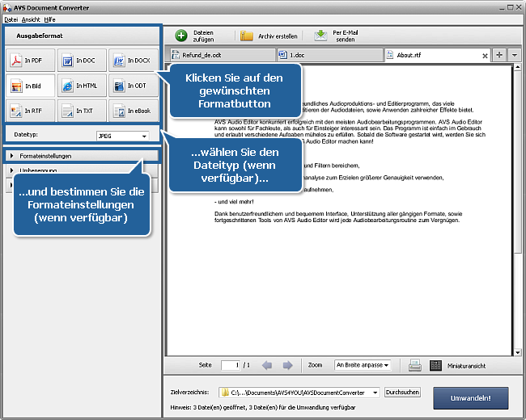Image resolution: width=526 pixels, height=420 pixels.
Task: Open the Dateityp JPEG dropdown
Action: (123, 136)
